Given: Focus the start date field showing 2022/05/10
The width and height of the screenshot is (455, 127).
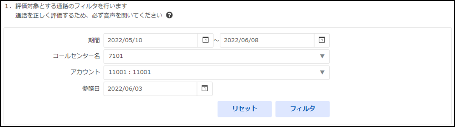Looking at the screenshot, I should point(151,40).
